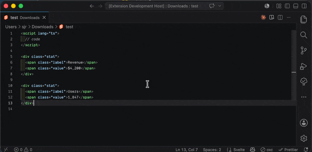Click the orange Claude spark icon
Image resolution: width=312 pixels, height=152 pixels.
pyautogui.click(x=264, y=18)
